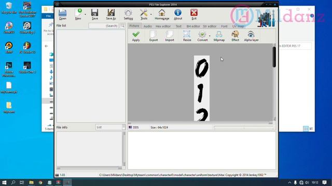Click the Size 64x1024 status text
The image size is (332, 186).
pyautogui.click(x=159, y=128)
